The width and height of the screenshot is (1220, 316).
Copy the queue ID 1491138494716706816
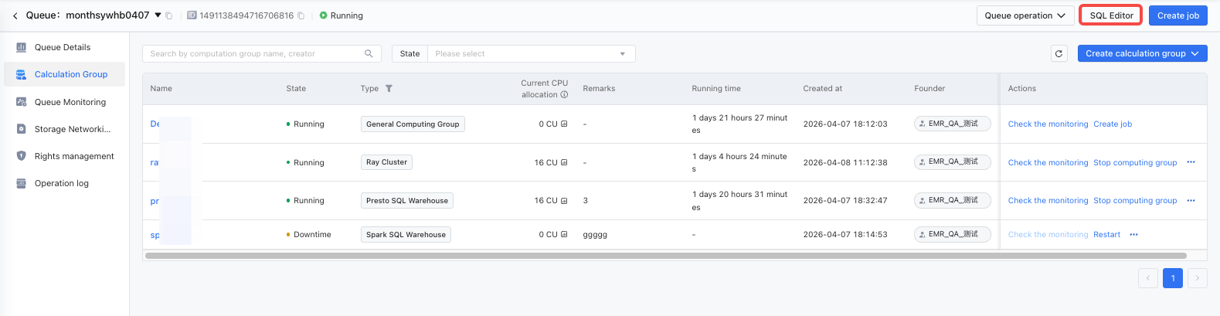coord(301,15)
